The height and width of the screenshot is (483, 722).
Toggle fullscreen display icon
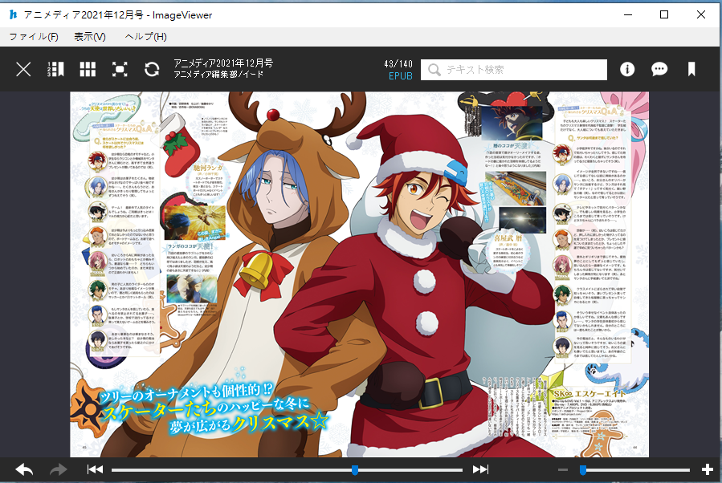[120, 70]
